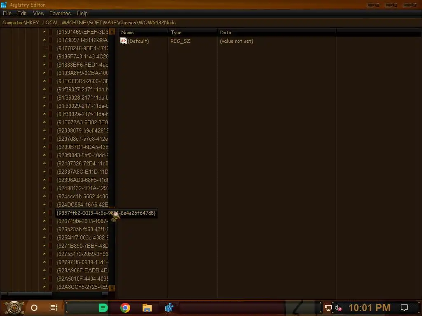Click the Name column header

pos(143,33)
